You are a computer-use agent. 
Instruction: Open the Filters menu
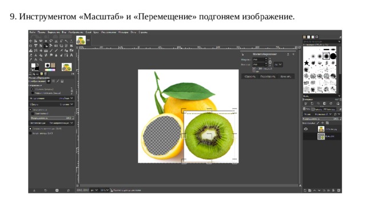pyautogui.click(x=123, y=32)
